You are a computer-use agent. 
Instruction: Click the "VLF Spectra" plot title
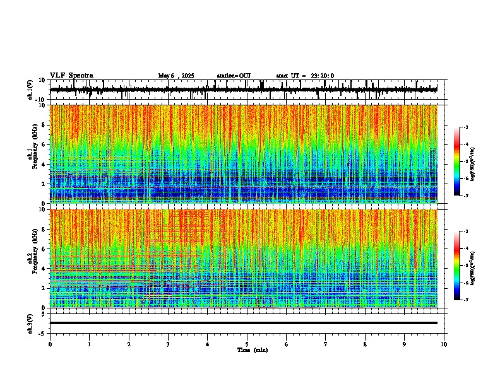(x=71, y=76)
